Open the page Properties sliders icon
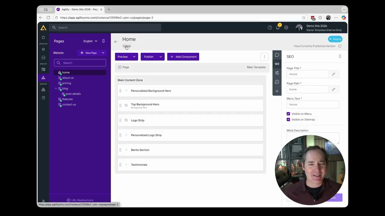Image resolution: width=385 pixels, height=216 pixels. tap(277, 73)
